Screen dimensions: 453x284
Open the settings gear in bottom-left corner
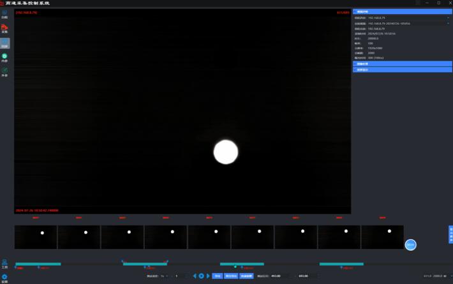click(x=4, y=278)
